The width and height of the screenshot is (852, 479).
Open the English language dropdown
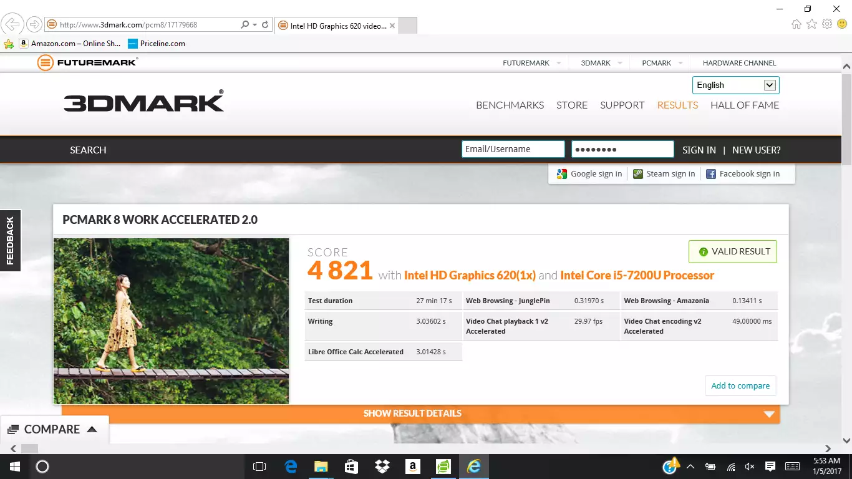(736, 85)
